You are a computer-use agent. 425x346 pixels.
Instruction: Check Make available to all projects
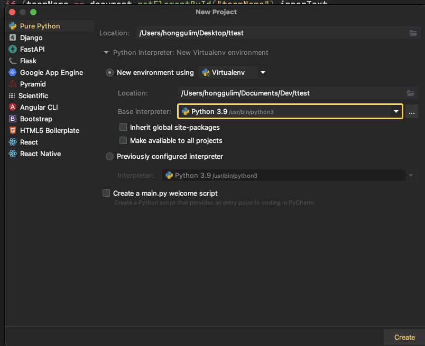pyautogui.click(x=123, y=140)
